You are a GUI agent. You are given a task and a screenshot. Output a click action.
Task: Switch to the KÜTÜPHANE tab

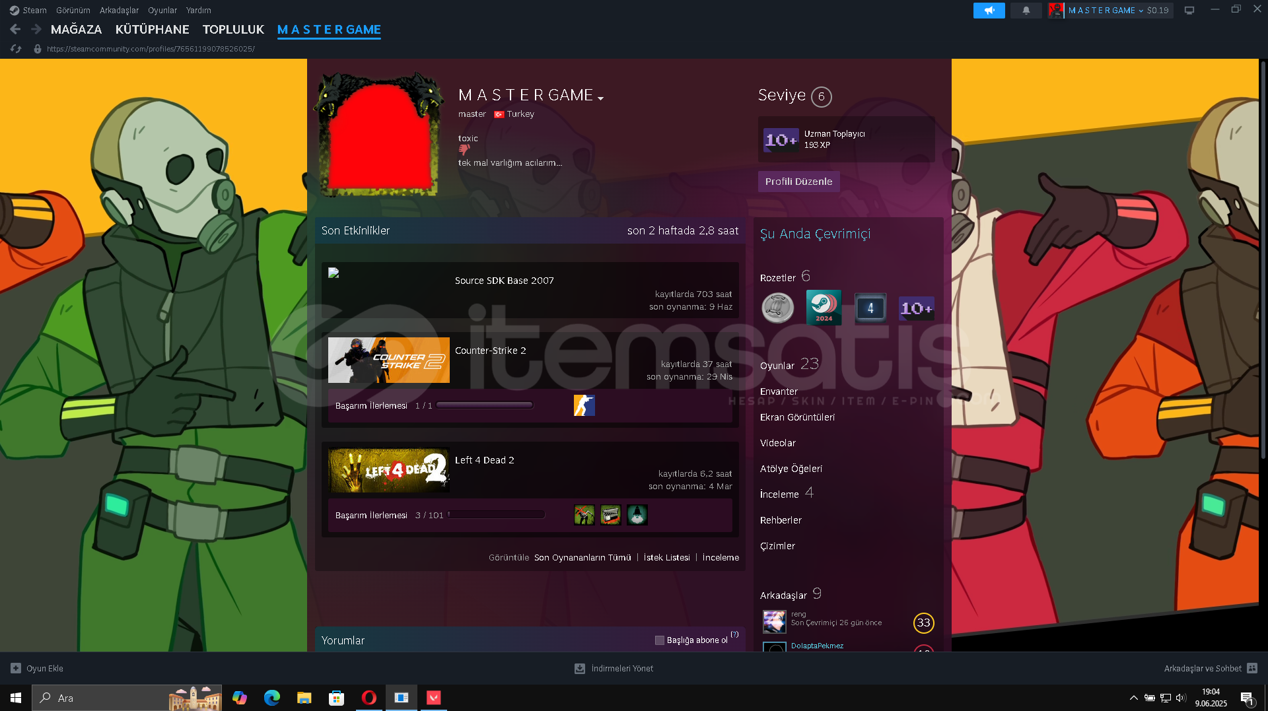coord(153,30)
